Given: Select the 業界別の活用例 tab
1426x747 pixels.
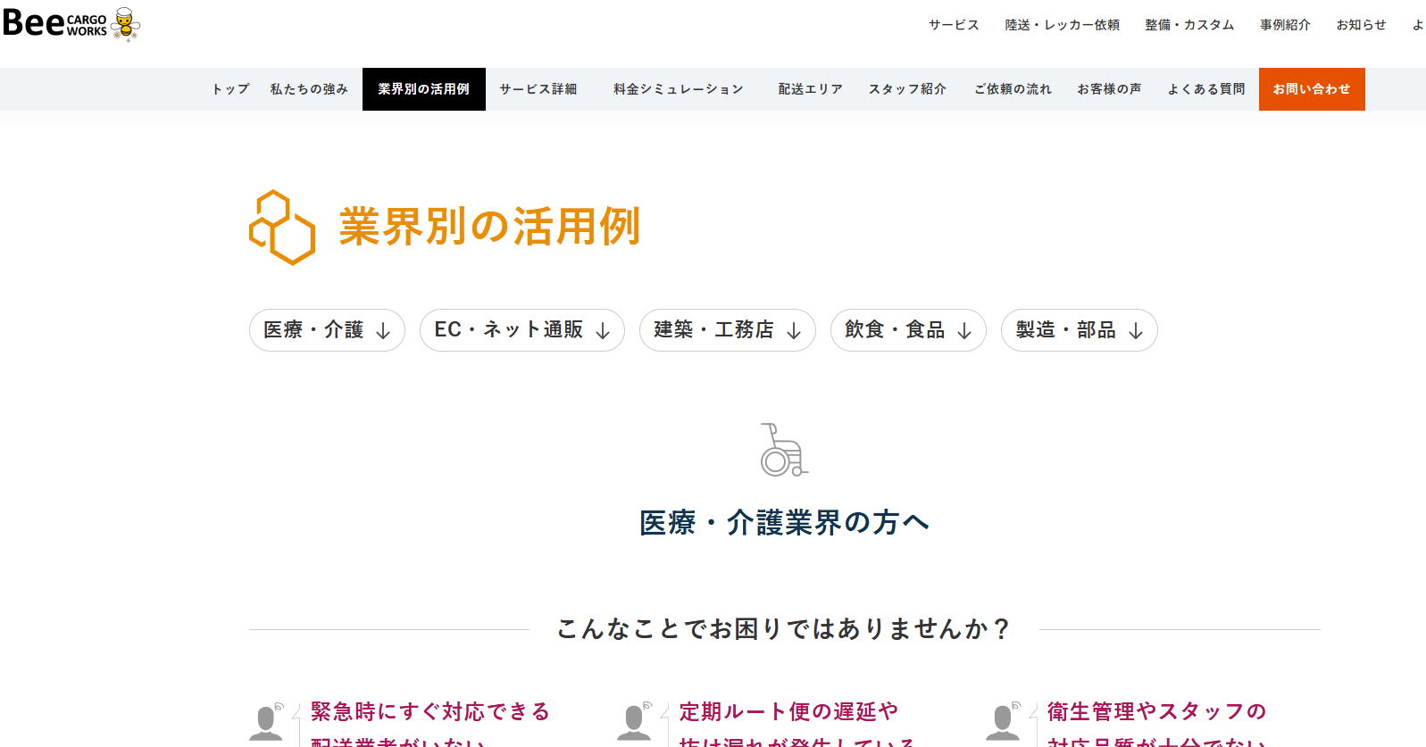Looking at the screenshot, I should point(423,89).
